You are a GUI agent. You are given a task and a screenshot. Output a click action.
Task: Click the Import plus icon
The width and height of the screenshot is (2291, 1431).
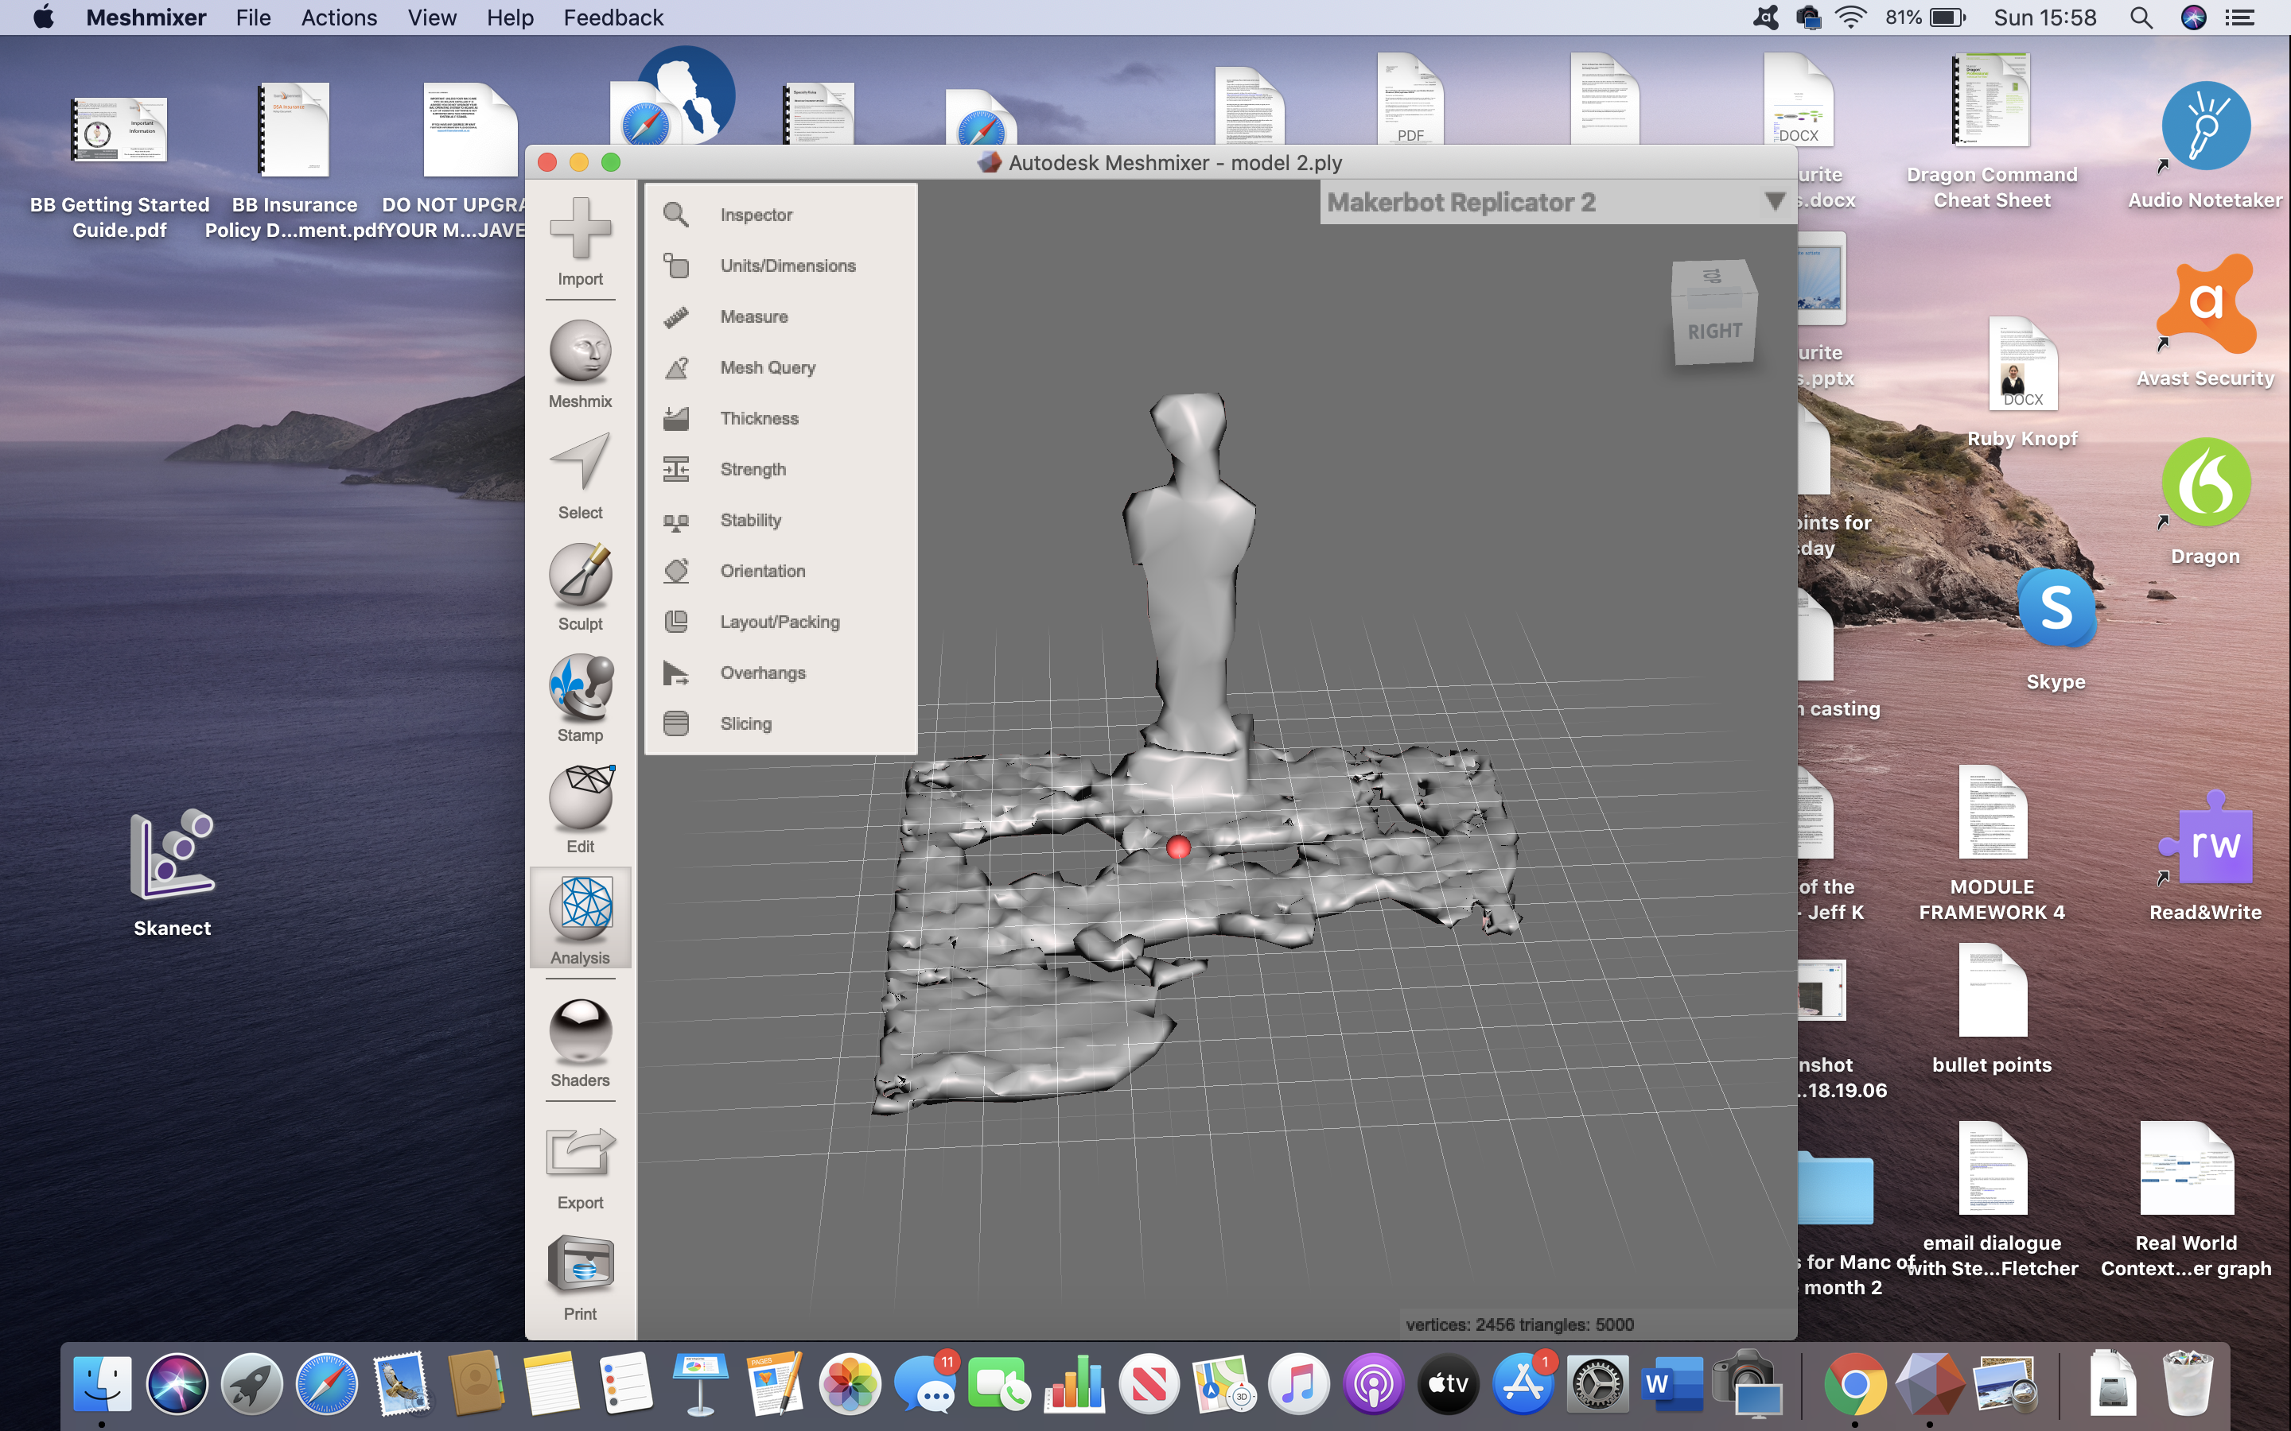click(581, 229)
